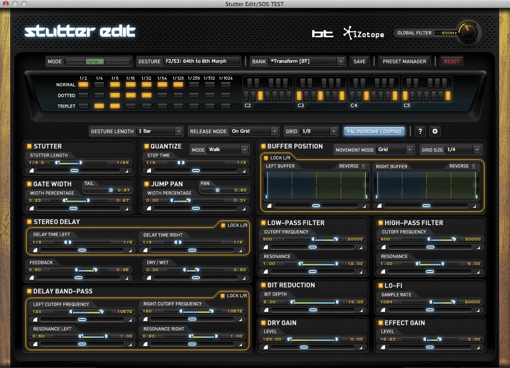
Task: Enable the Left Buffer Reverse checkbox
Action: click(363, 166)
